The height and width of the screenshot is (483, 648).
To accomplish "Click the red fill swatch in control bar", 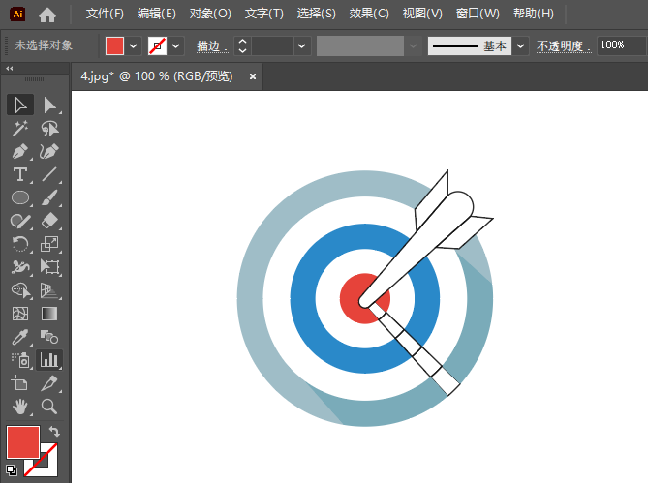I will point(115,45).
